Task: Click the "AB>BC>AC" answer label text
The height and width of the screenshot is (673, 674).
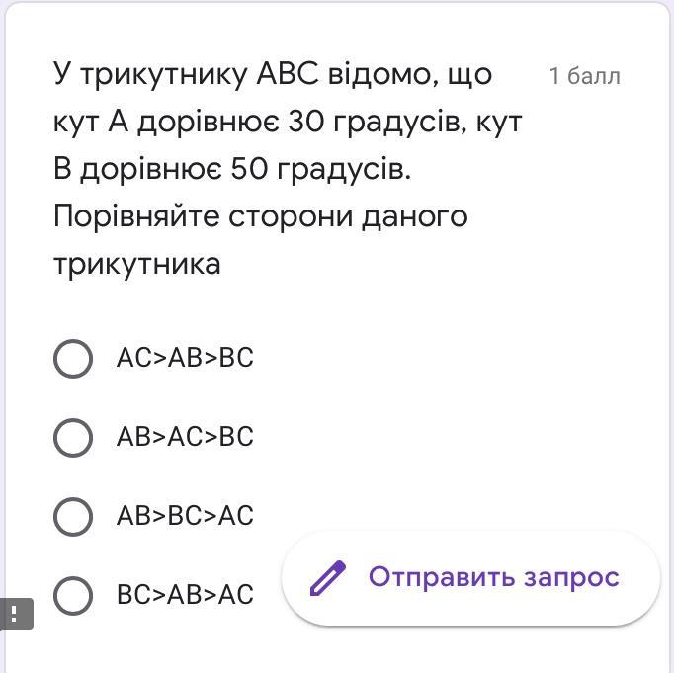Action: pos(185,516)
